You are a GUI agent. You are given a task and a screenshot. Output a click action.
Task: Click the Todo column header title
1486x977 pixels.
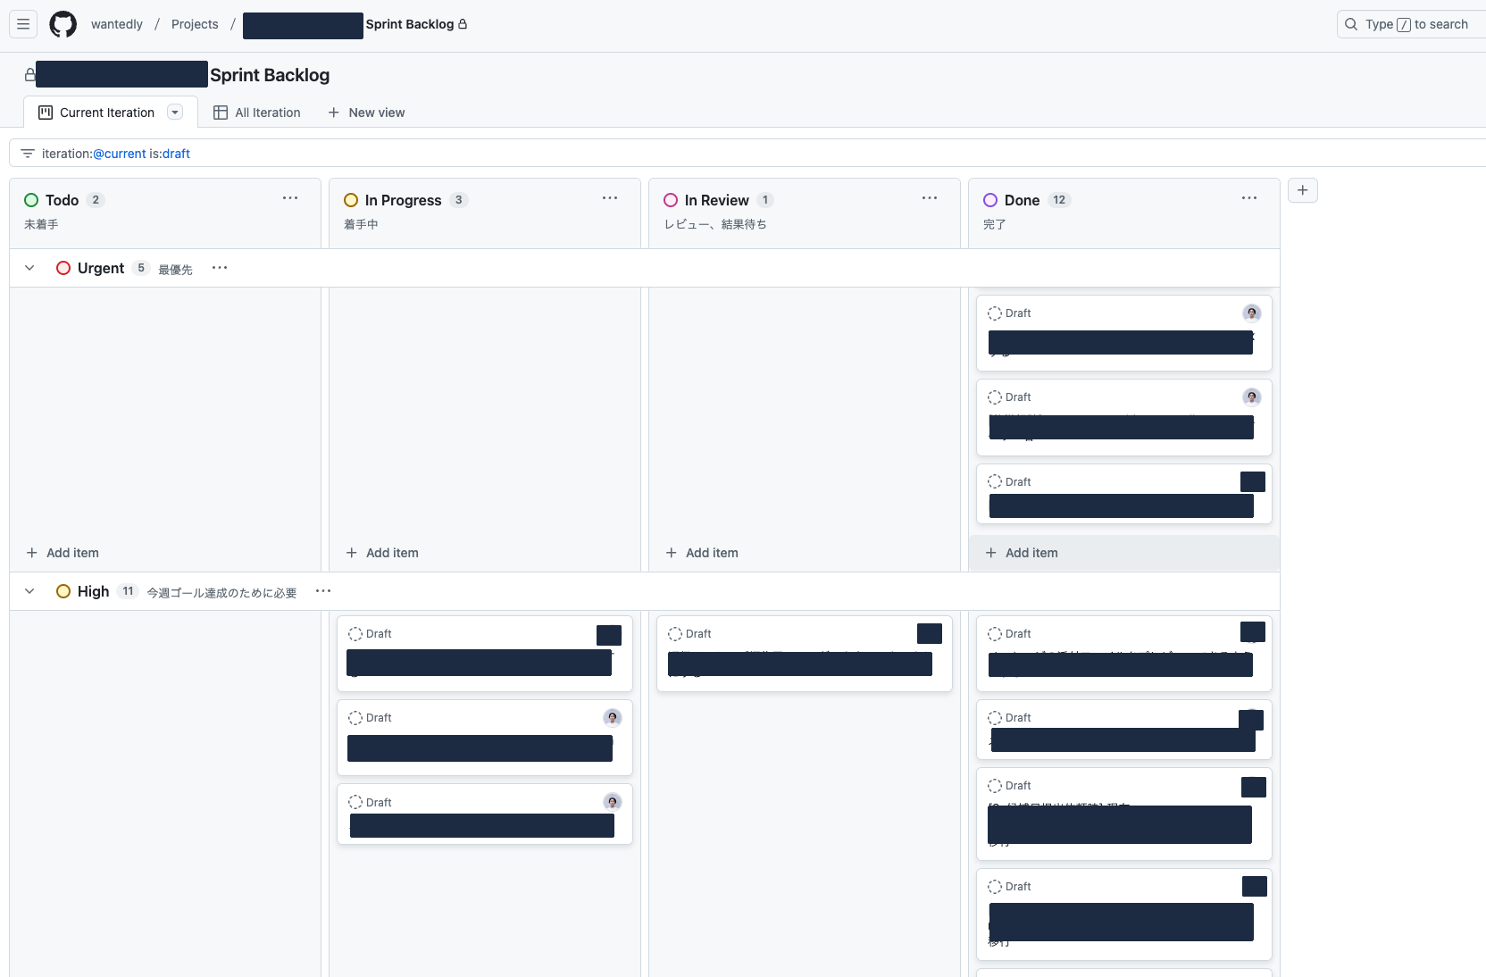(x=63, y=200)
